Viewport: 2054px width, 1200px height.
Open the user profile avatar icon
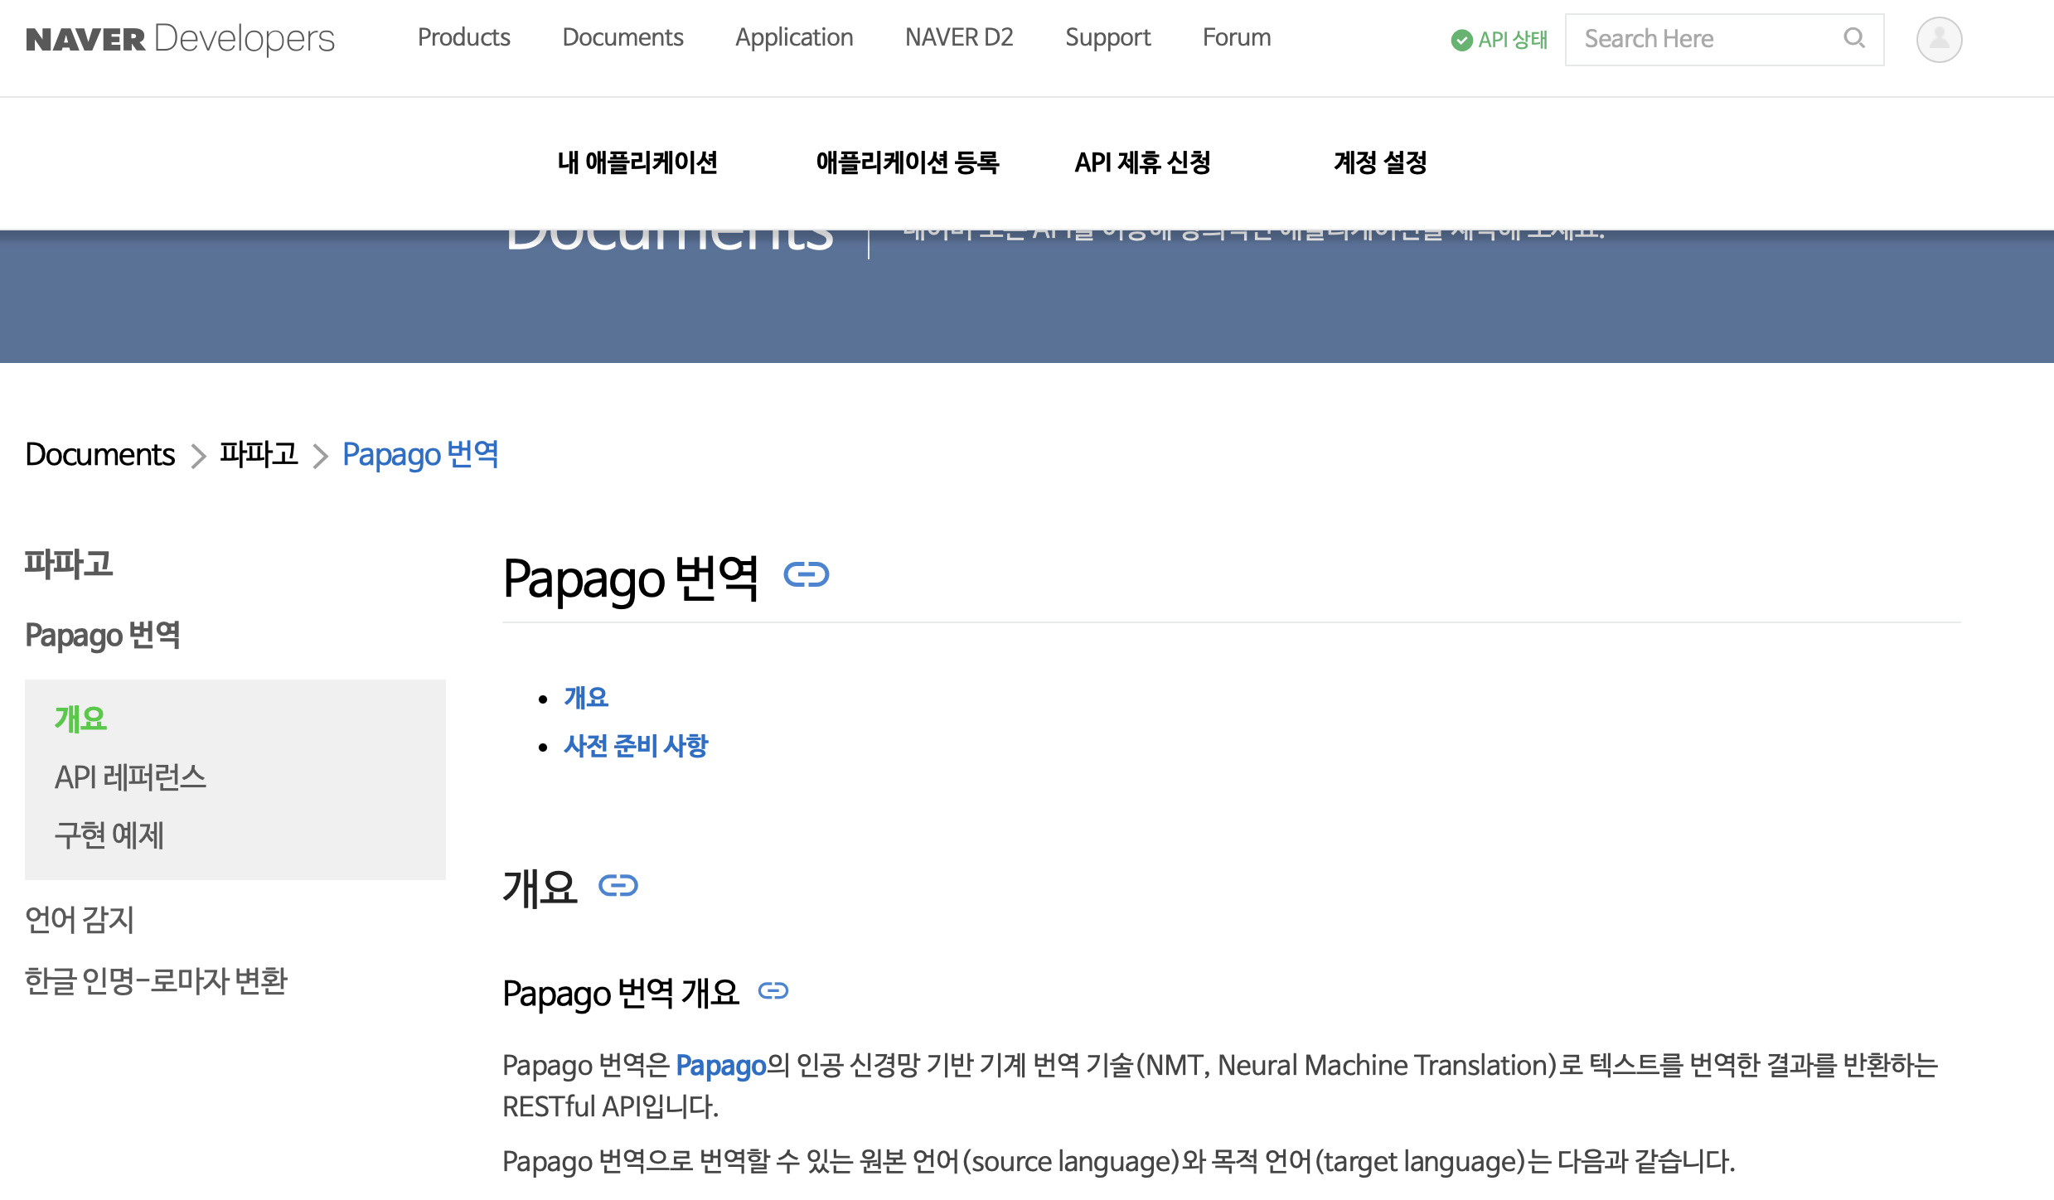coord(1939,39)
